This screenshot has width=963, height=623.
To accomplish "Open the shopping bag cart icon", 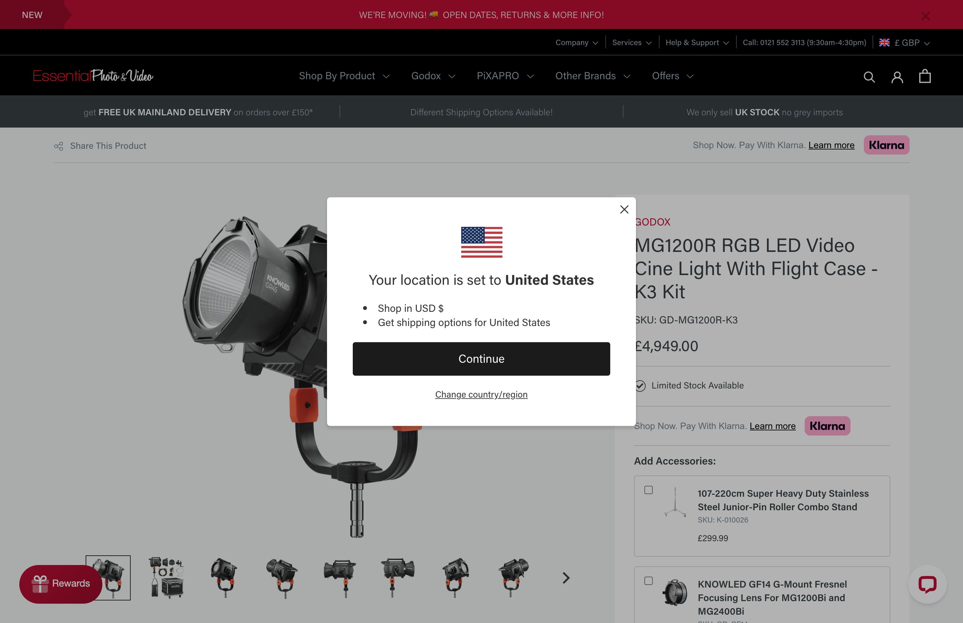I will coord(925,76).
